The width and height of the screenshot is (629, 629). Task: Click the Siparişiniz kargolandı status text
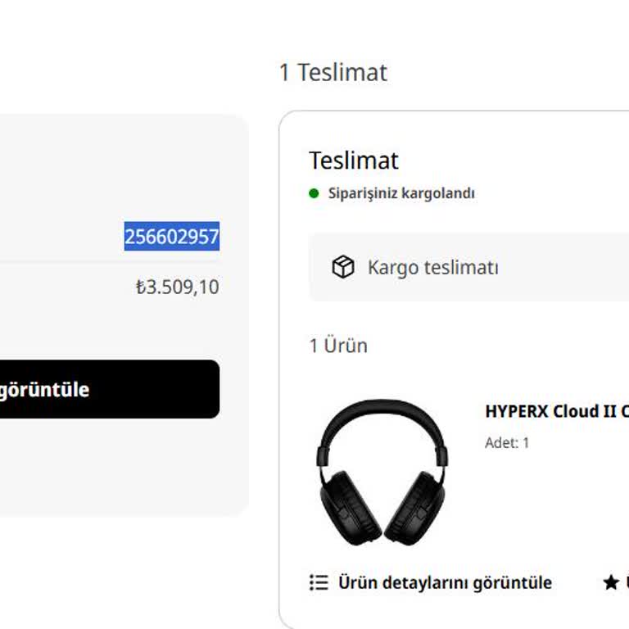(401, 193)
